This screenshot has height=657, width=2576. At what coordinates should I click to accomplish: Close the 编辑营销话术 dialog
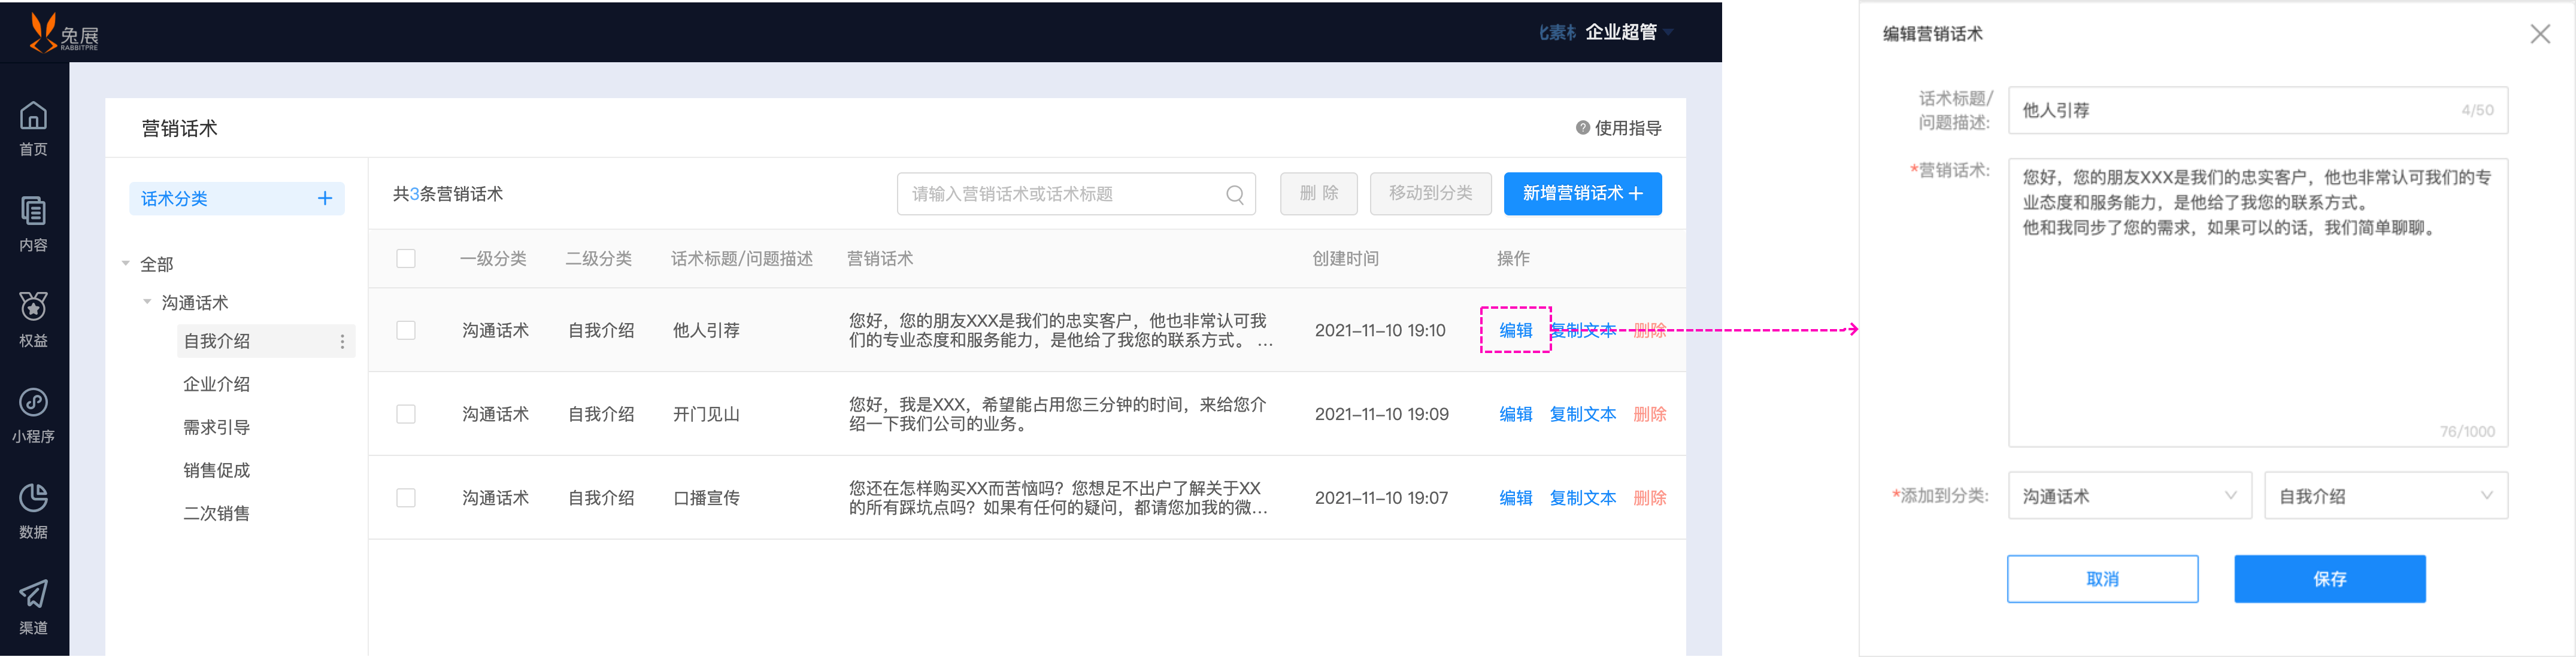[x=2540, y=34]
